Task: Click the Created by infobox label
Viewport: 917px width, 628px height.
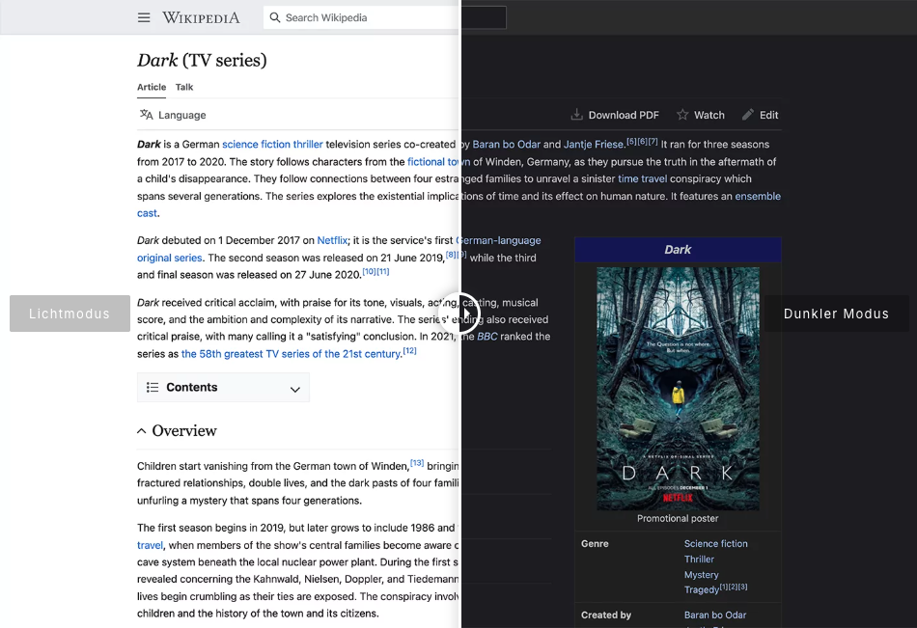Action: click(x=606, y=615)
